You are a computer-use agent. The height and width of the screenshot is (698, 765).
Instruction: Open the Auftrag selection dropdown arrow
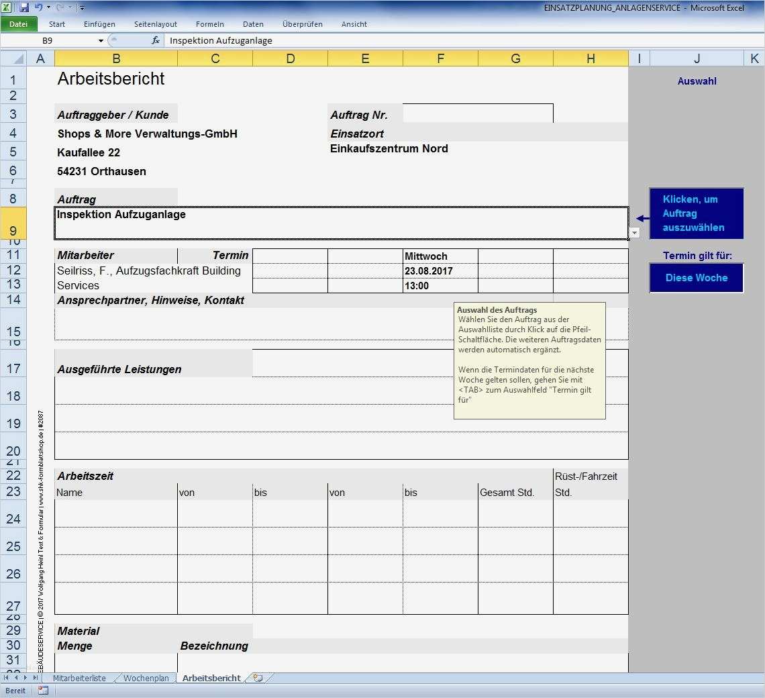point(633,233)
